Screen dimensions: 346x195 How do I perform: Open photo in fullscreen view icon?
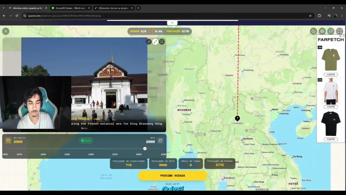click(162, 42)
